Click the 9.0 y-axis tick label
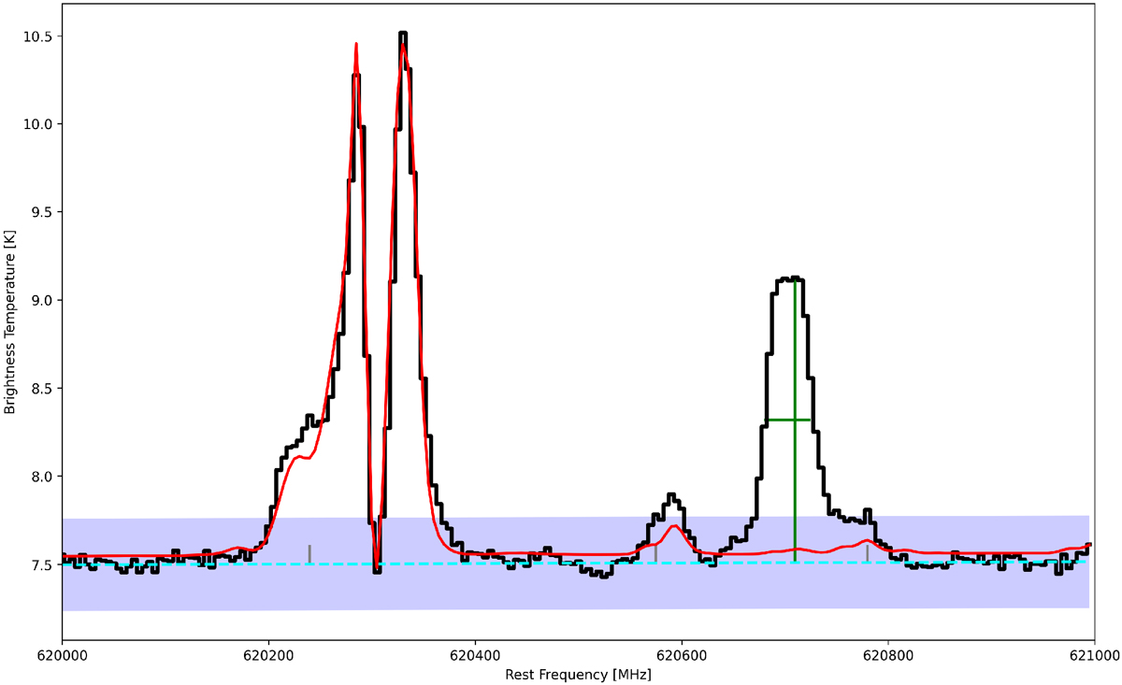The image size is (1122, 685). point(39,300)
